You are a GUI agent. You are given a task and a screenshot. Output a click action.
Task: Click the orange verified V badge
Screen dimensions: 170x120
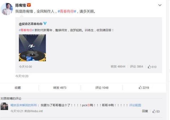pos(29,5)
